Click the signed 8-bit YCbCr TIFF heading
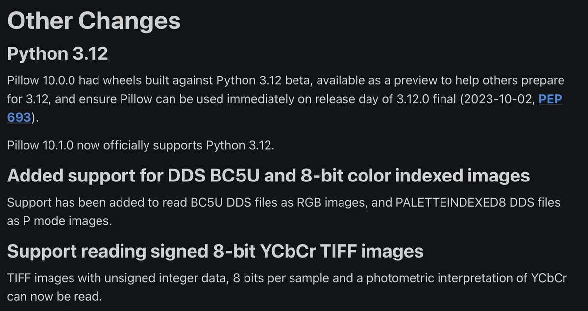 (216, 251)
